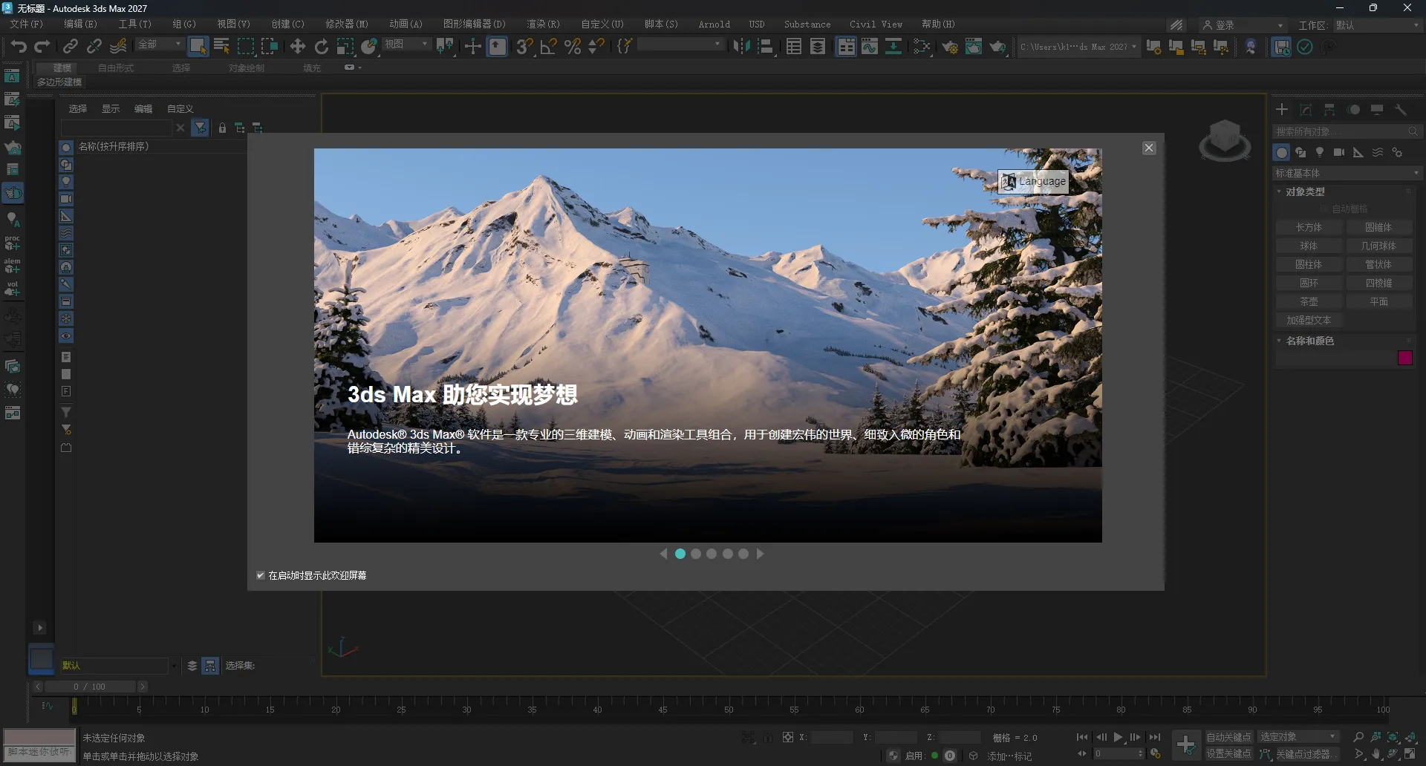Open the 标准基本体 primitive type dropdown
Image resolution: width=1426 pixels, height=766 pixels.
pos(1347,173)
